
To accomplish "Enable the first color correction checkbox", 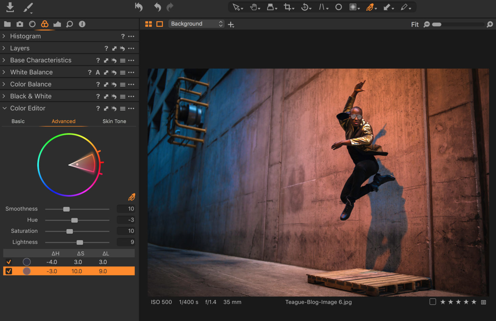I will (x=9, y=262).
